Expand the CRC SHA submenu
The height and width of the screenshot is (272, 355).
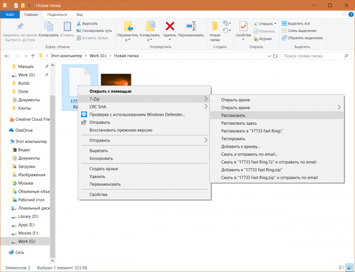144,106
